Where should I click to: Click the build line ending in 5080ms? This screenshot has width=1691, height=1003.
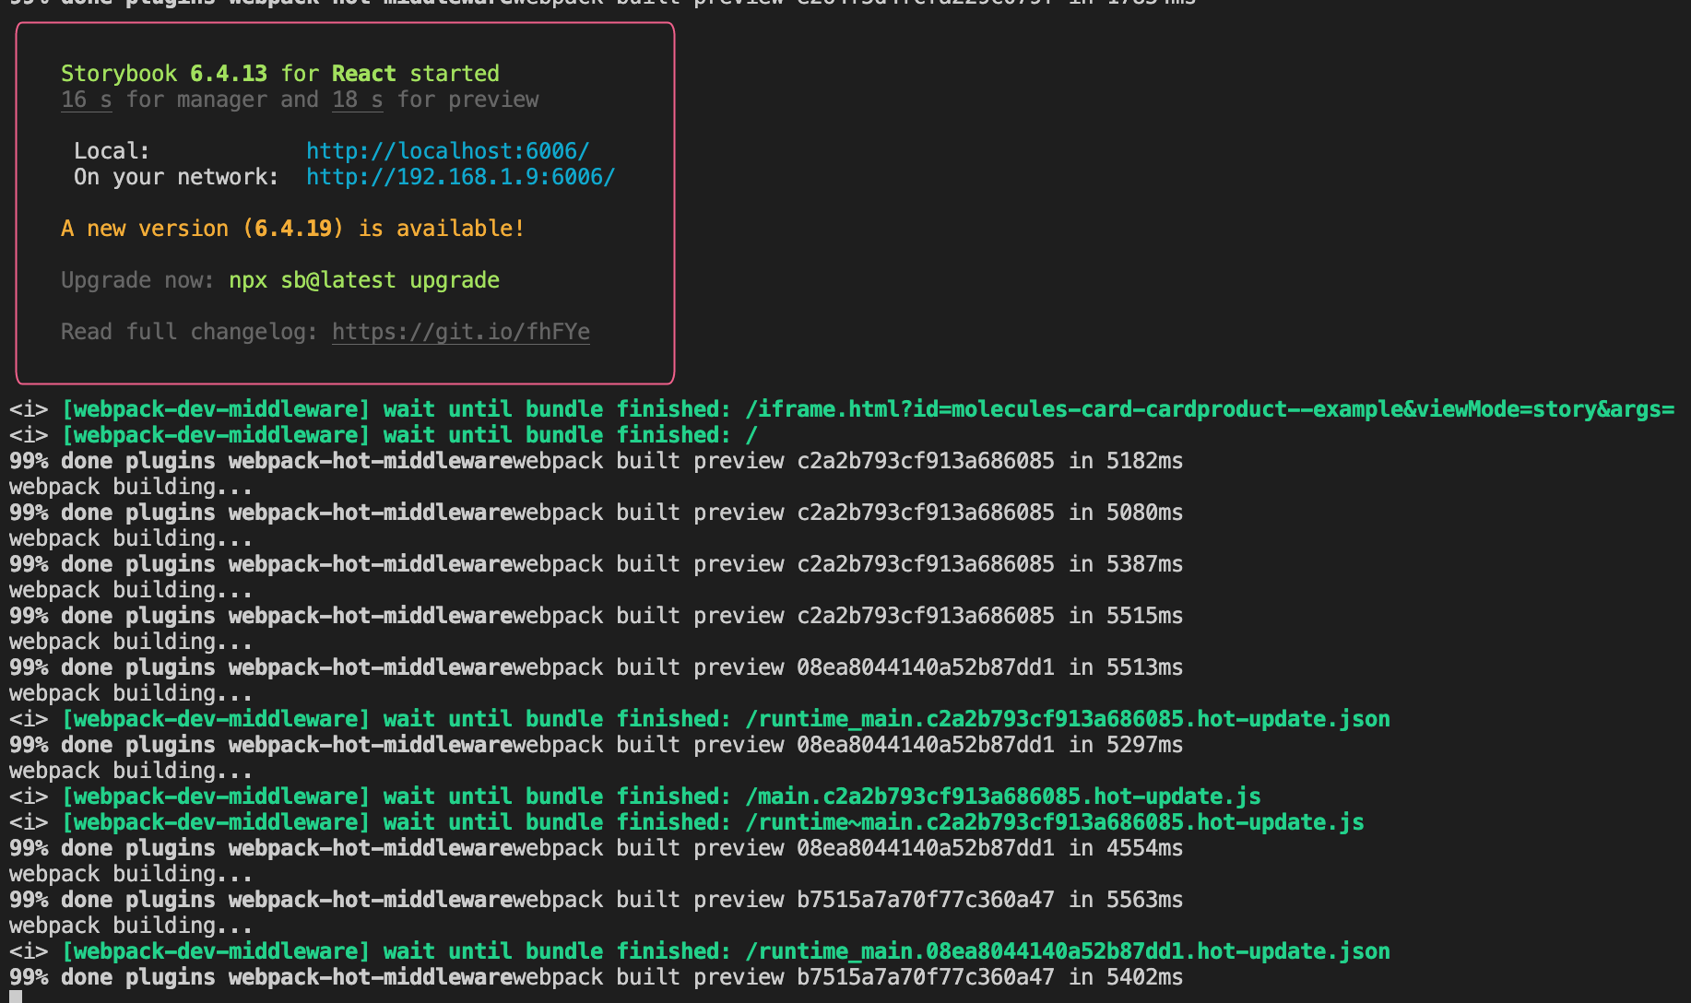point(596,512)
